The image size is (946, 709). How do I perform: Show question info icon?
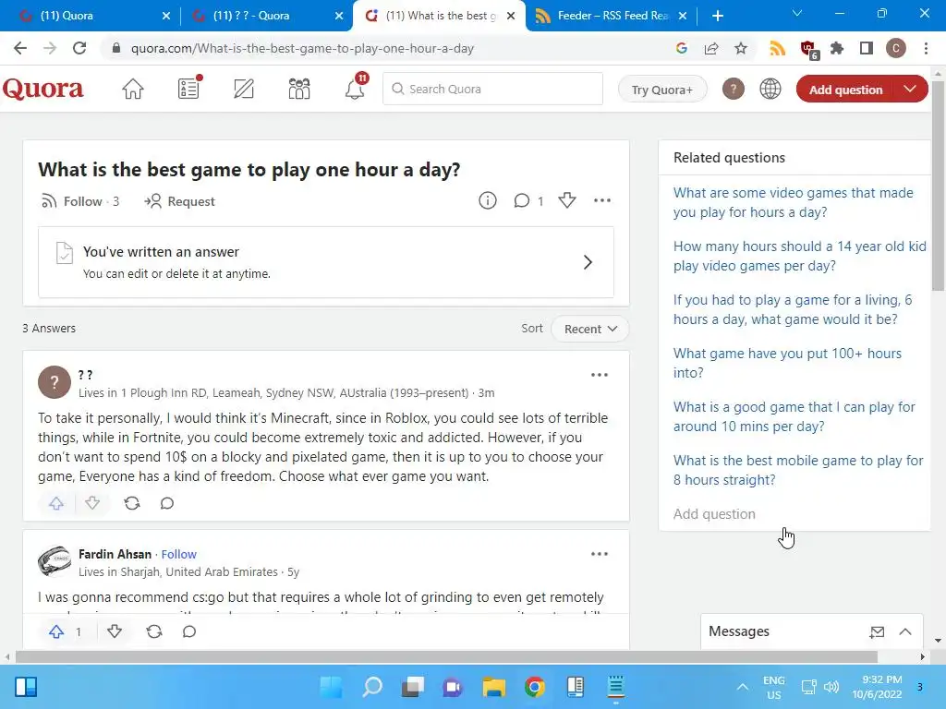(x=488, y=200)
